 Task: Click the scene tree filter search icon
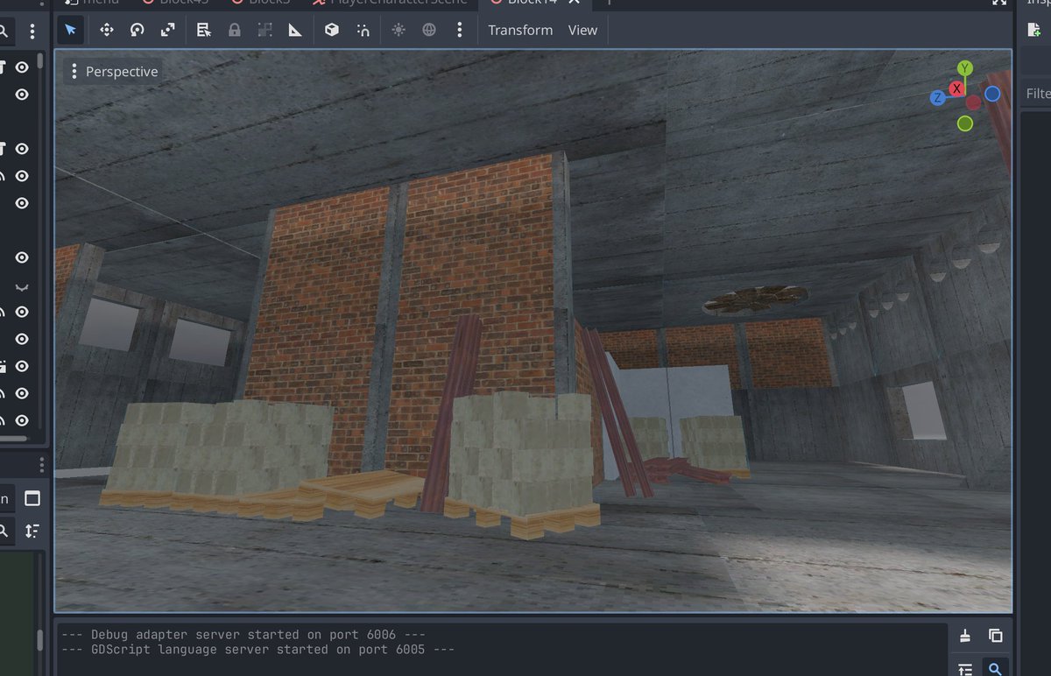click(x=4, y=32)
